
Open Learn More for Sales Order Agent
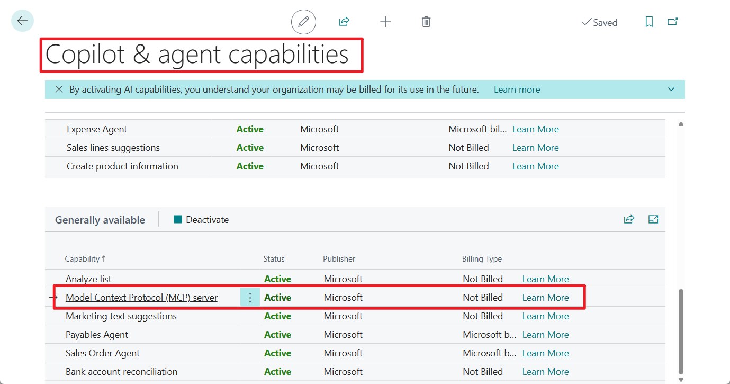coord(545,353)
